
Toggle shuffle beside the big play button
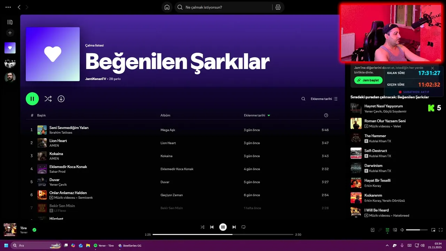[48, 99]
